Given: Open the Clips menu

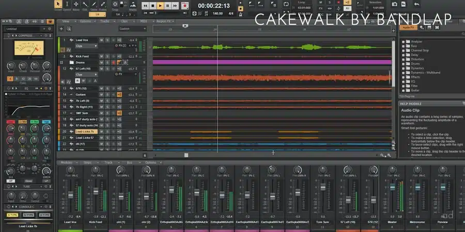Looking at the screenshot, I should click(x=126, y=21).
